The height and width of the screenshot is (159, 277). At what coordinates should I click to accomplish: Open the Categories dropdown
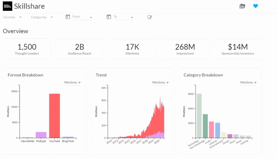tap(42, 17)
